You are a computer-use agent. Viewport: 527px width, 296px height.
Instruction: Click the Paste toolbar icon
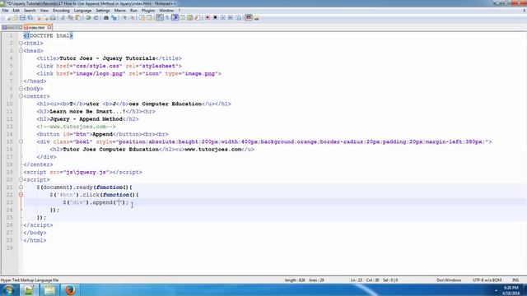77,18
